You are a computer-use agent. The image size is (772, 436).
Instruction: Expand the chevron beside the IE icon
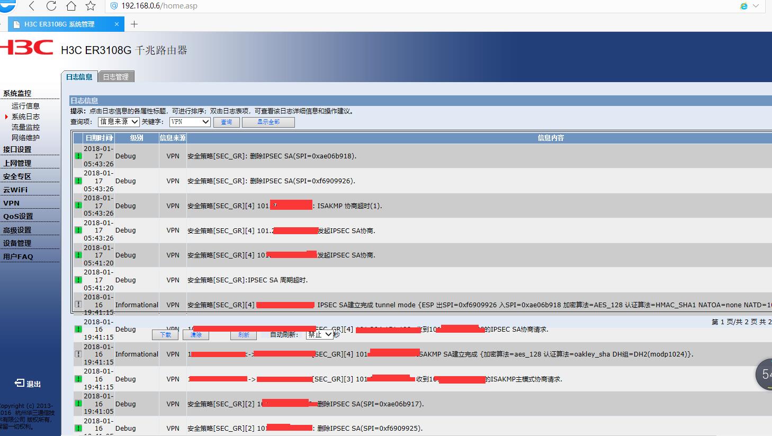(x=756, y=6)
